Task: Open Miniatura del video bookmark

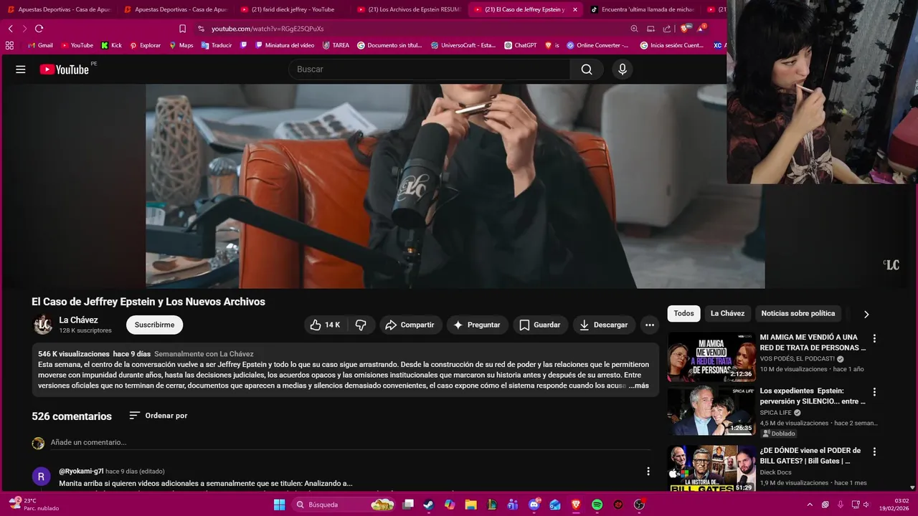Action: click(x=284, y=45)
